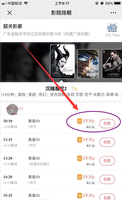Image resolution: width=122 pixels, height=200 pixels.
Task: Close the cinema schedule page
Action: pyautogui.click(x=10, y=13)
